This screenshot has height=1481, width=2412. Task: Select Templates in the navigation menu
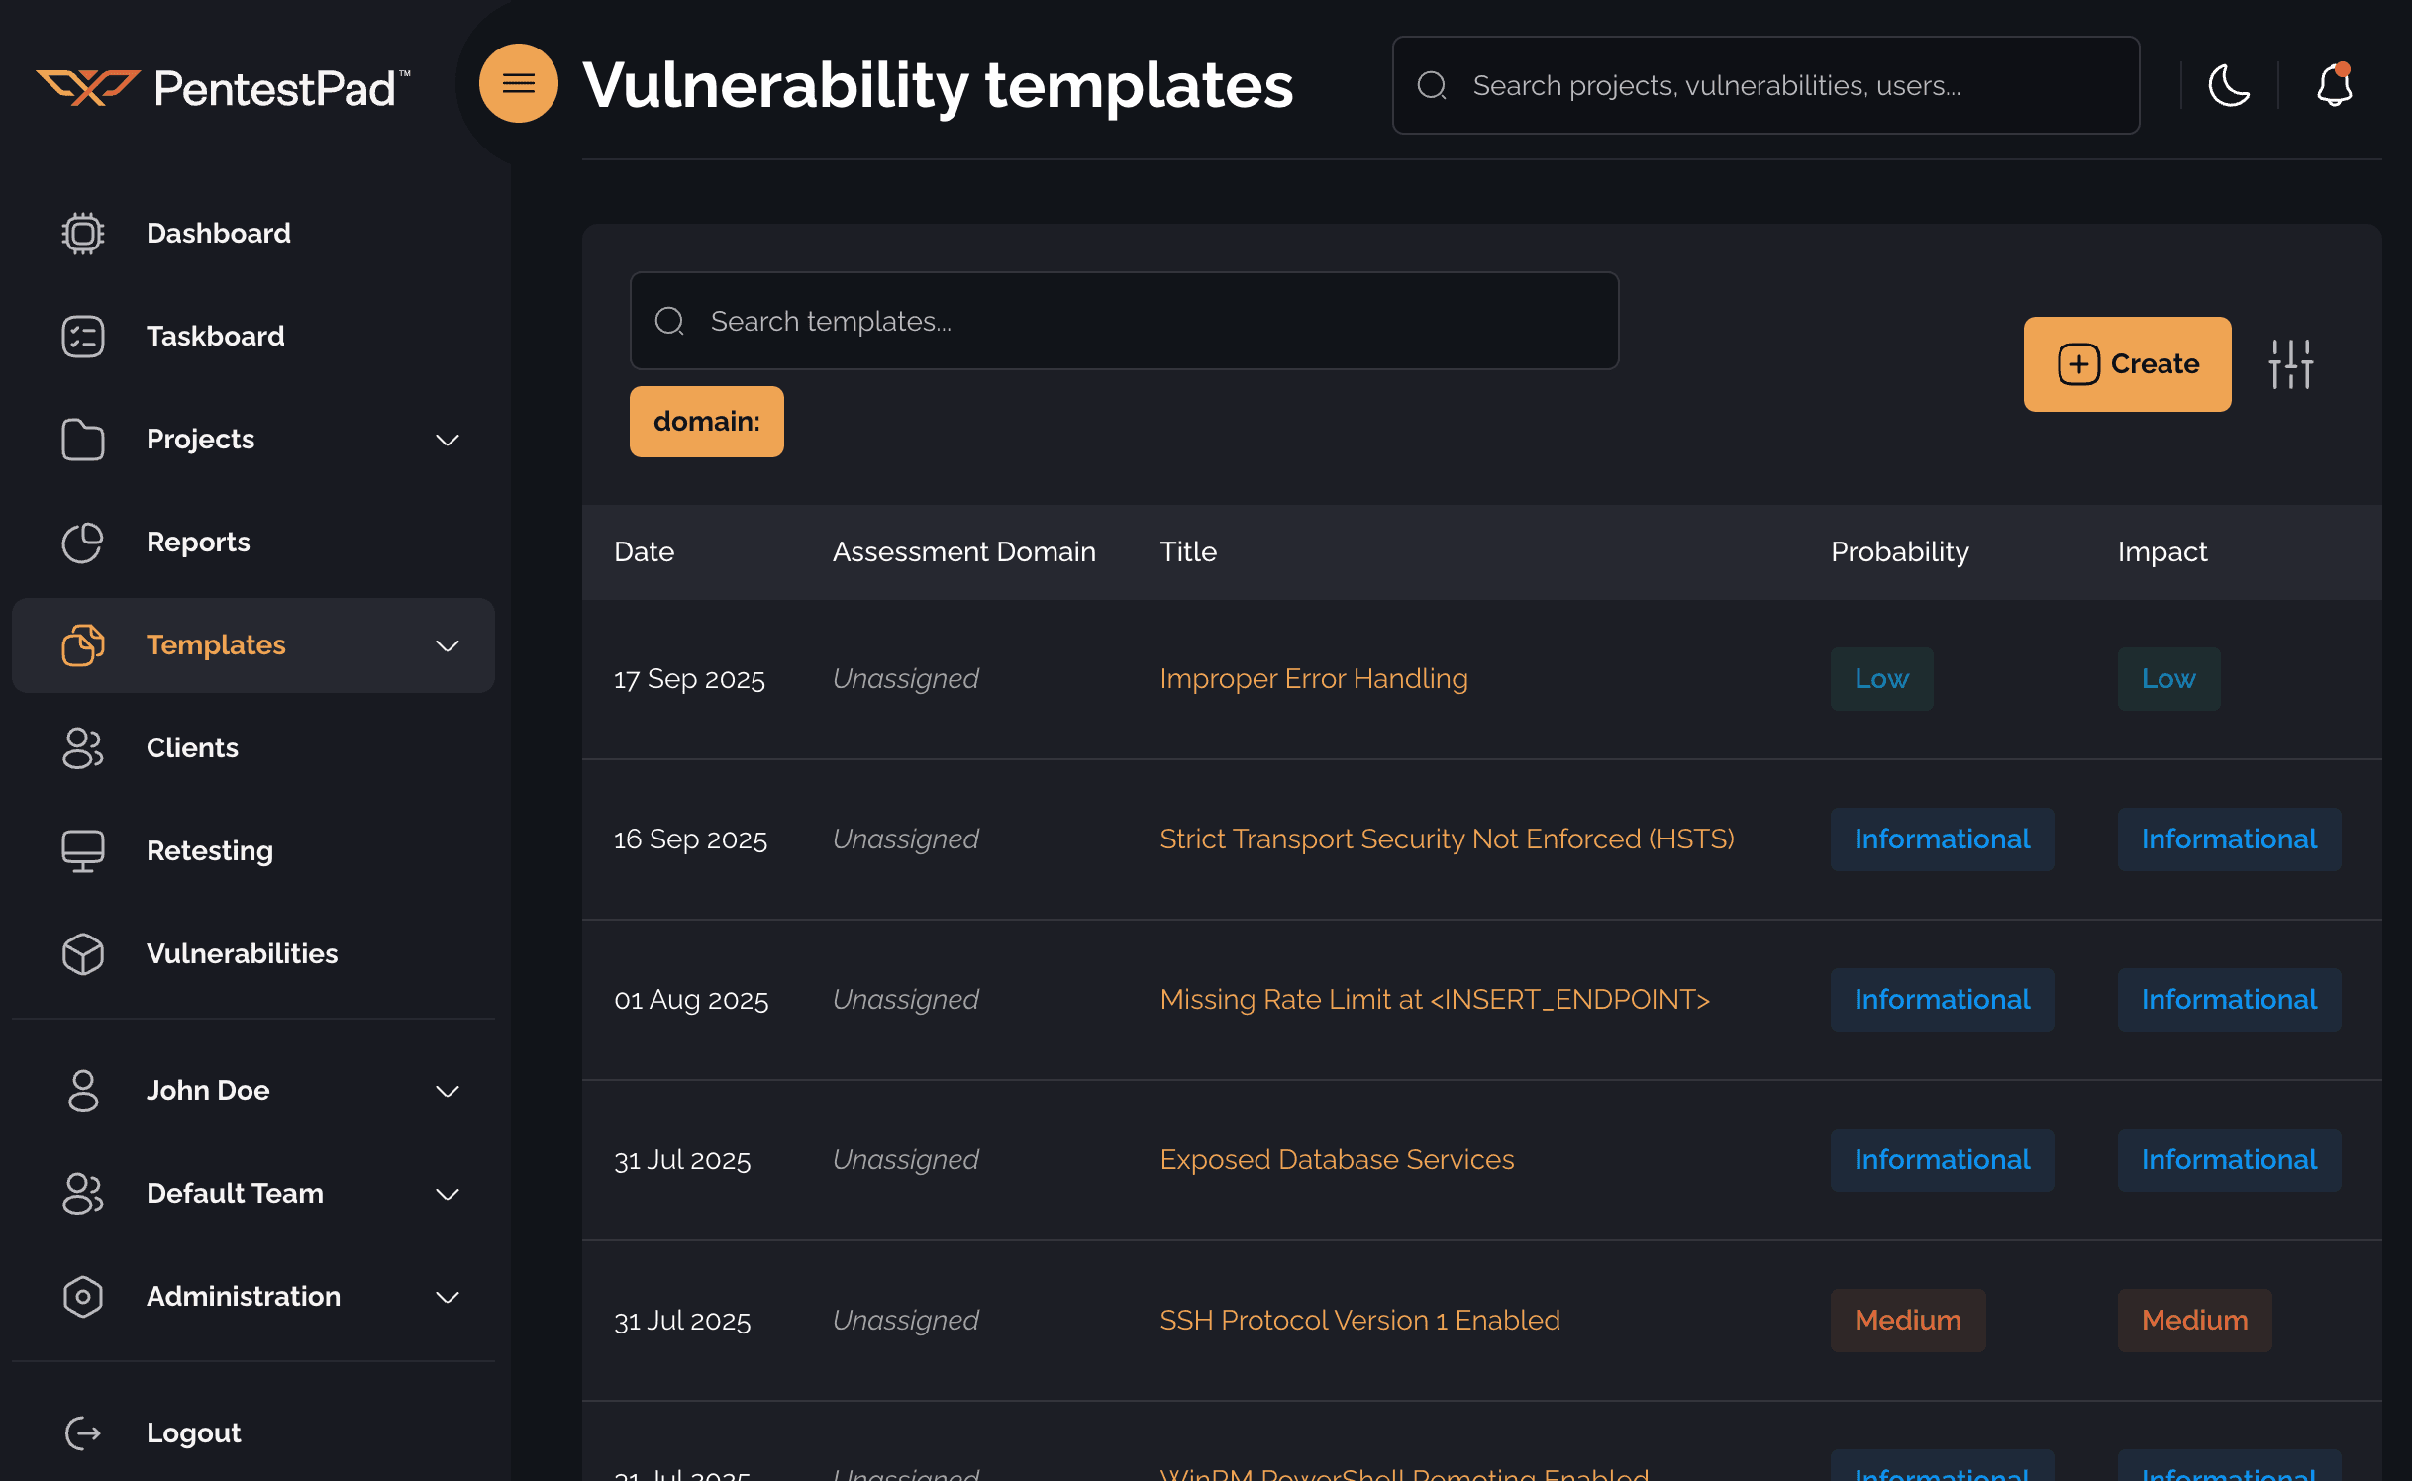tap(216, 644)
